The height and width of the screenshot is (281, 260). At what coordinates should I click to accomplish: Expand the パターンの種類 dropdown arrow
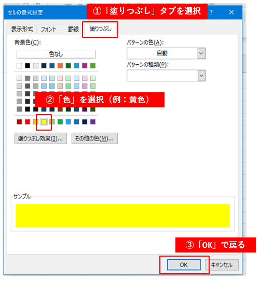(x=201, y=76)
